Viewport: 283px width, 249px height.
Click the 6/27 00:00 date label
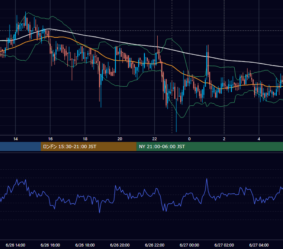(189, 245)
